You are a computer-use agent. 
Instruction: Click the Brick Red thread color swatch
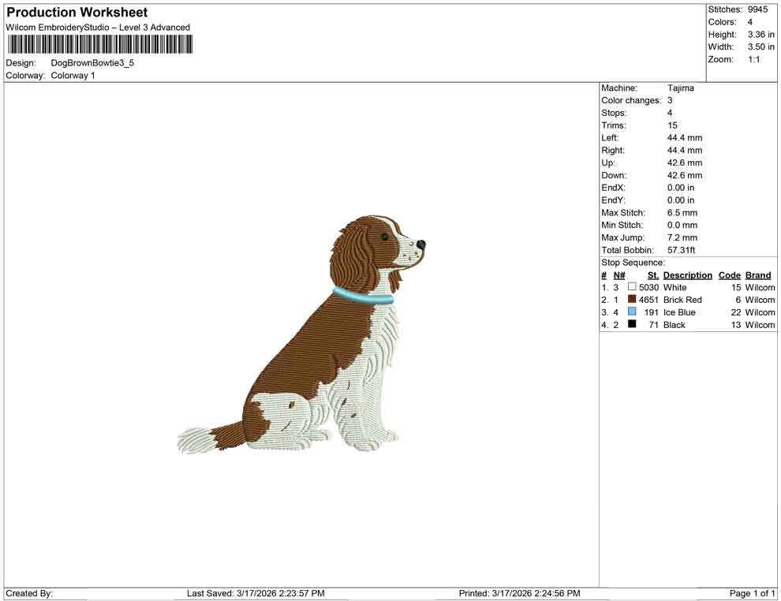[632, 299]
